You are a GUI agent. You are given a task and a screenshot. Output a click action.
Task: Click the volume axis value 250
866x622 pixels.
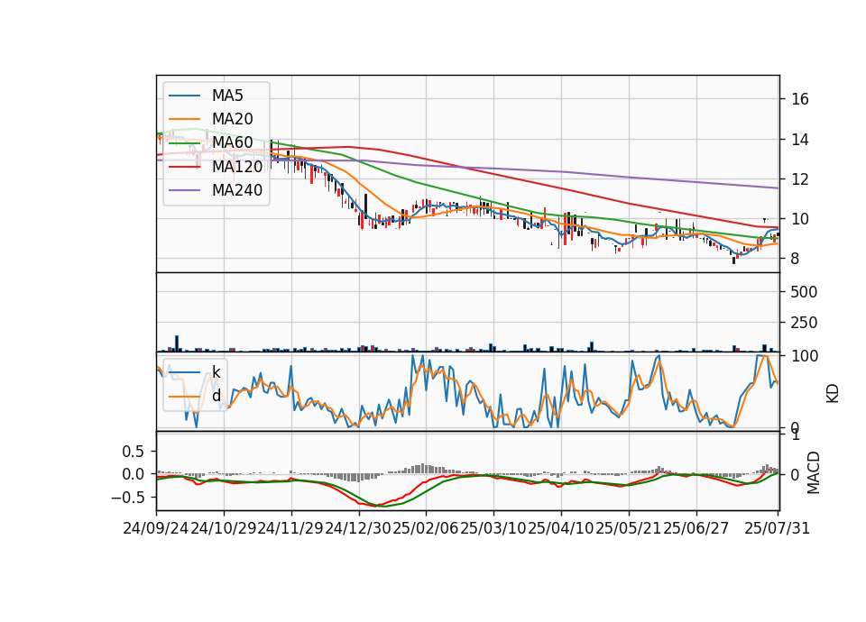click(804, 323)
